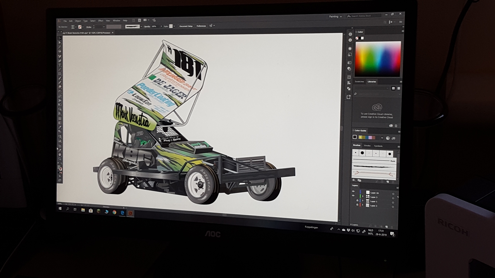495x278 pixels.
Task: Click the GPU performance rocket icon
Action: (154, 20)
